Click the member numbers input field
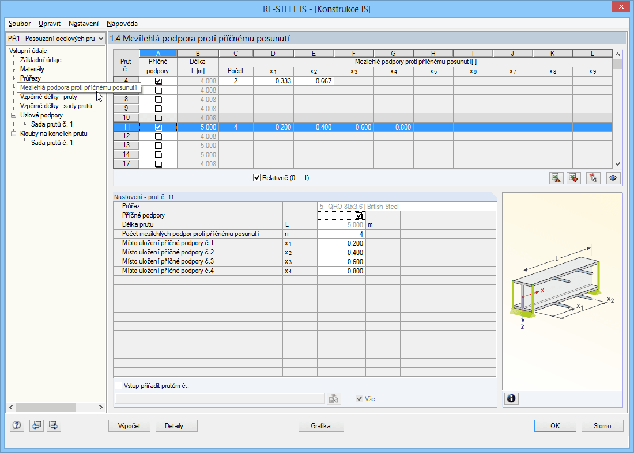 [x=220, y=399]
